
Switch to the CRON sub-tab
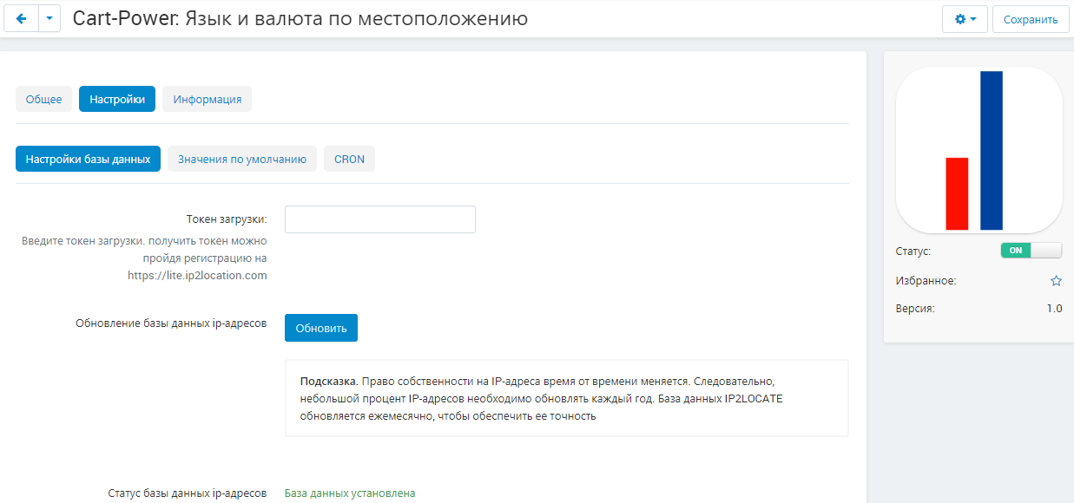(349, 159)
